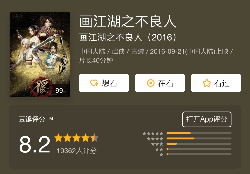Open the 画江湖之不良人 poster image
Viewport: 250px width, 174px height.
(40, 55)
